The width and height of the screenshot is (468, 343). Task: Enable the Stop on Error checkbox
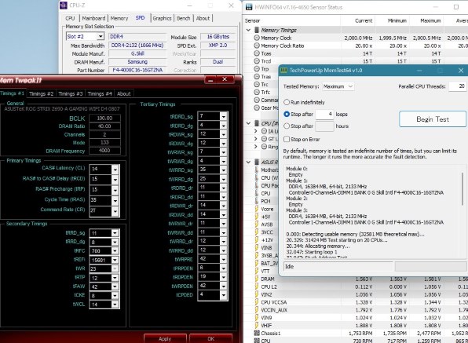point(287,139)
